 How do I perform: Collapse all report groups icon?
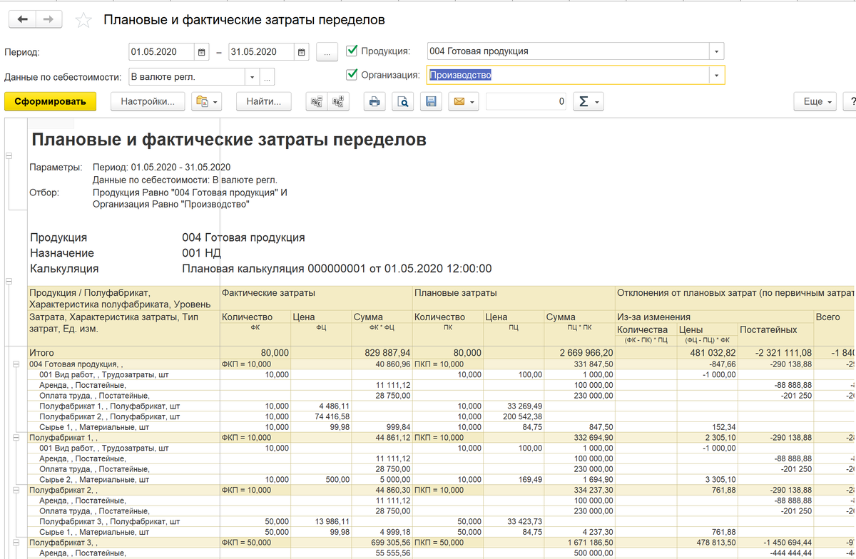317,102
